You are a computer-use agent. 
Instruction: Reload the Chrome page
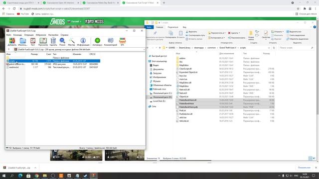coord(14,9)
